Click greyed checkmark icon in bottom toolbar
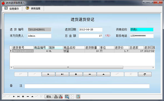The height and width of the screenshot is (101, 164). click(37, 97)
